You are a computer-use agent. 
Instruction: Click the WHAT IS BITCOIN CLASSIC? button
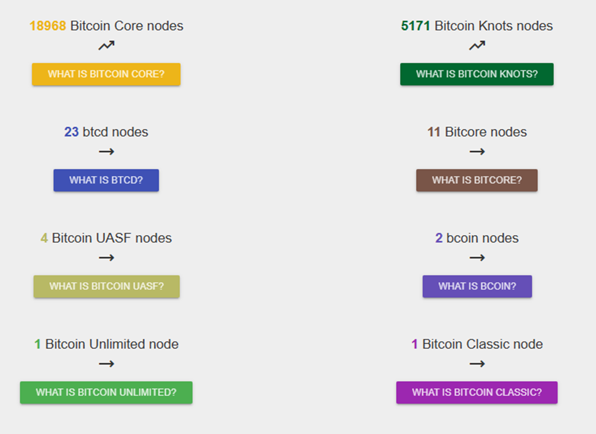click(x=477, y=392)
